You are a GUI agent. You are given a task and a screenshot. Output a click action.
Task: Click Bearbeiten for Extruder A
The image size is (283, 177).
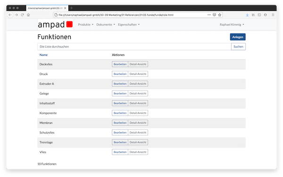120,84
